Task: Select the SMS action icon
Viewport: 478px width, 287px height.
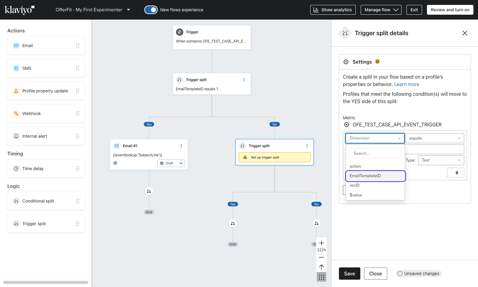Action: [x=16, y=68]
